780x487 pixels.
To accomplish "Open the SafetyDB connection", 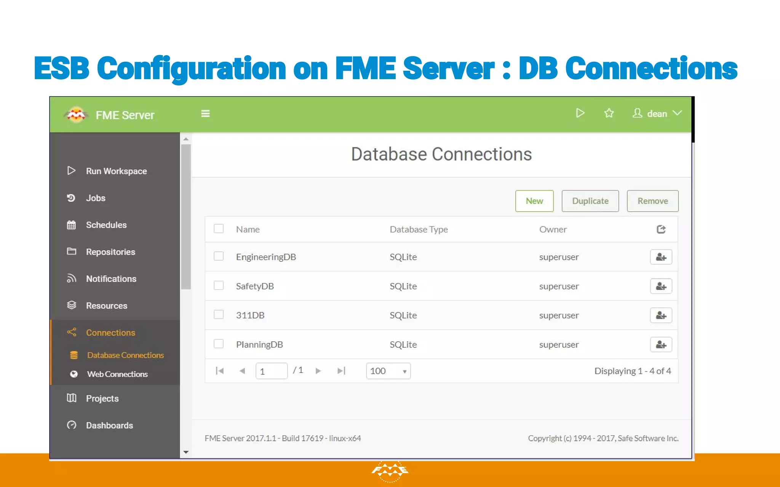I will click(255, 286).
